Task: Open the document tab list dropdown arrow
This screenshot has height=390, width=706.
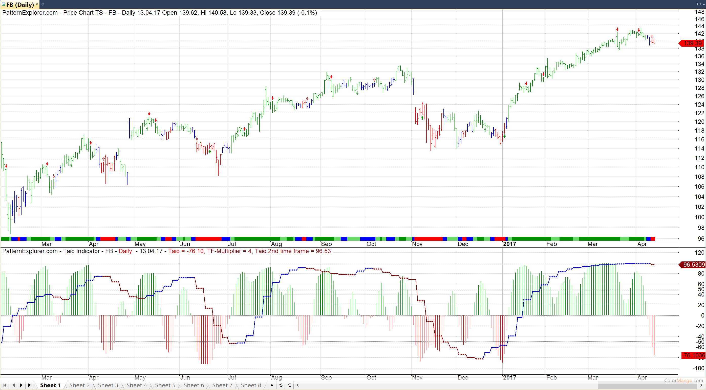Action: 704,4
